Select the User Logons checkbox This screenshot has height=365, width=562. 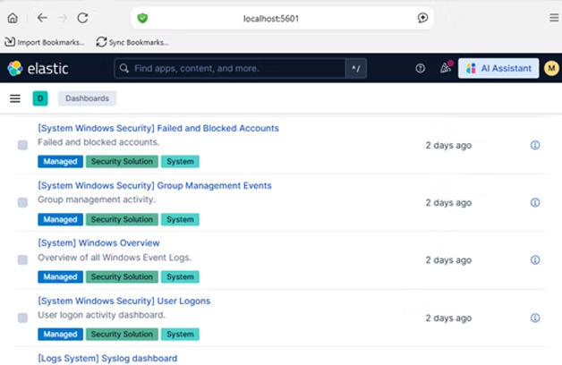(22, 318)
